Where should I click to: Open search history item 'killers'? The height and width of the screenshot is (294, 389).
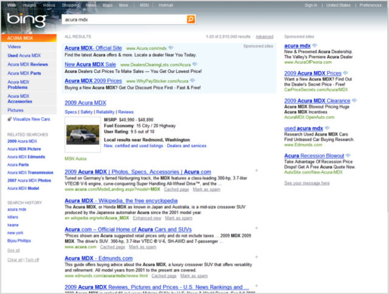[x=13, y=217]
